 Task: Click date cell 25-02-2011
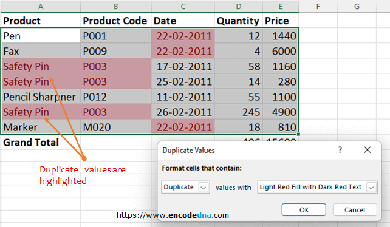(x=183, y=81)
